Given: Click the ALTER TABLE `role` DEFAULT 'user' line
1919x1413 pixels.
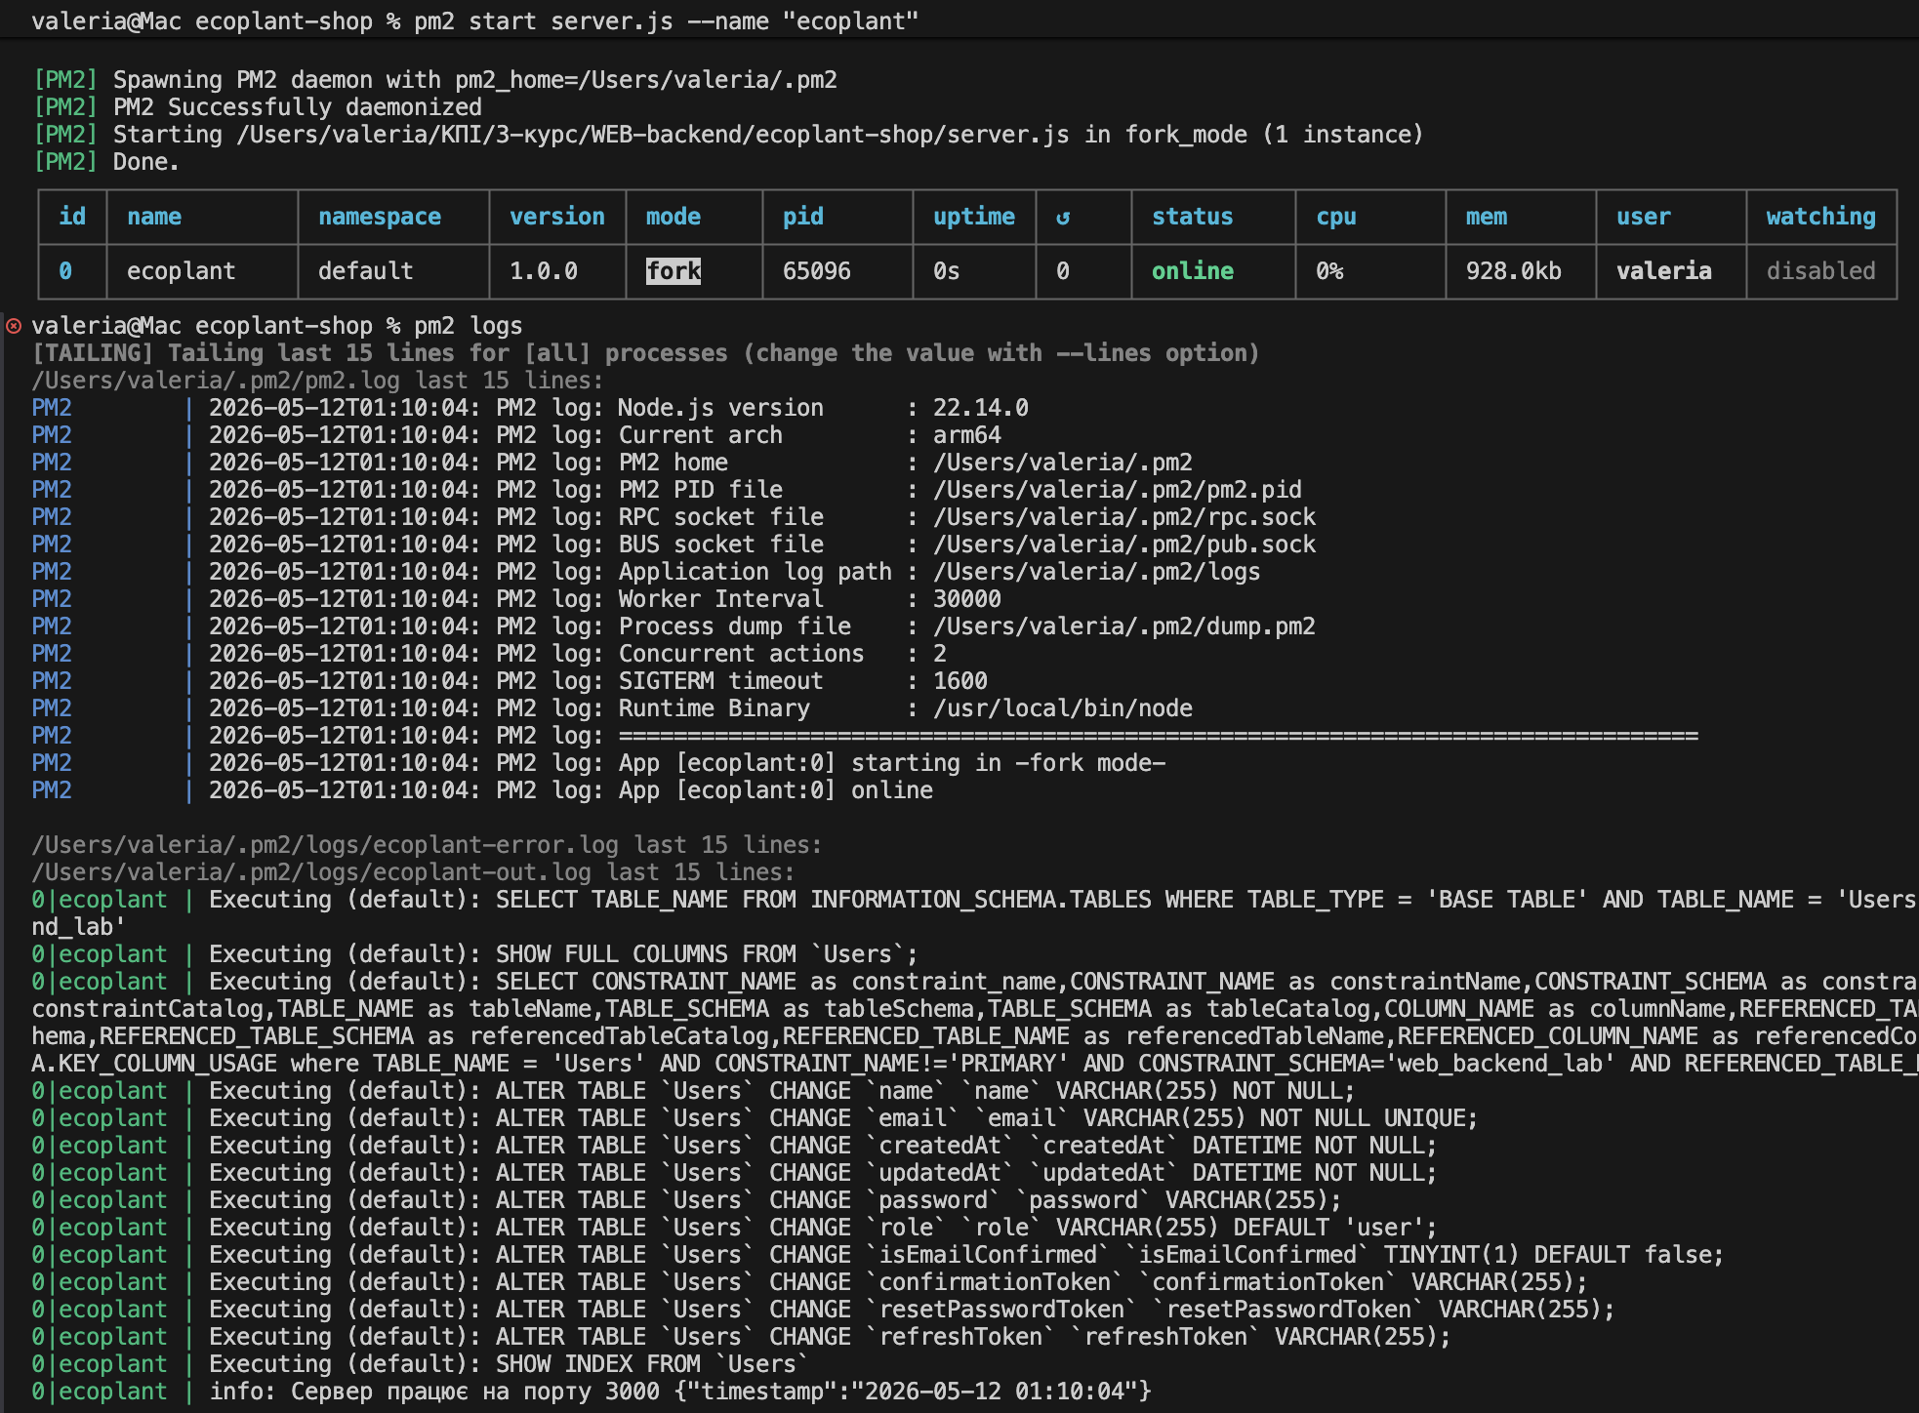Looking at the screenshot, I should pyautogui.click(x=735, y=1228).
